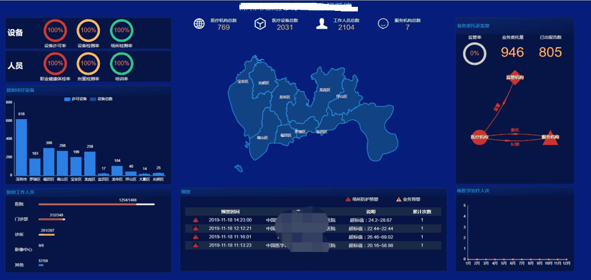Screen dimensions: 591x280
Task: Click the 诊所 progress bar 201/207
Action: coord(46,235)
